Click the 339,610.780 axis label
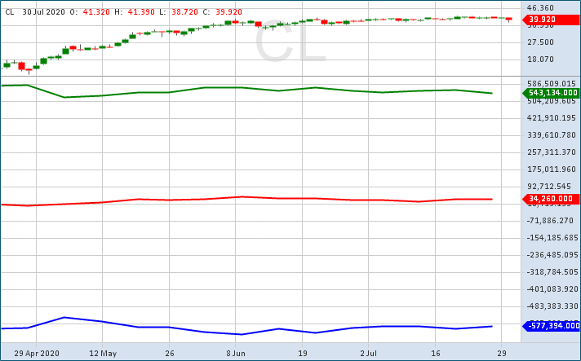 552,135
